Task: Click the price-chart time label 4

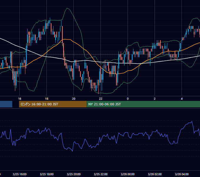Action: 182,99
